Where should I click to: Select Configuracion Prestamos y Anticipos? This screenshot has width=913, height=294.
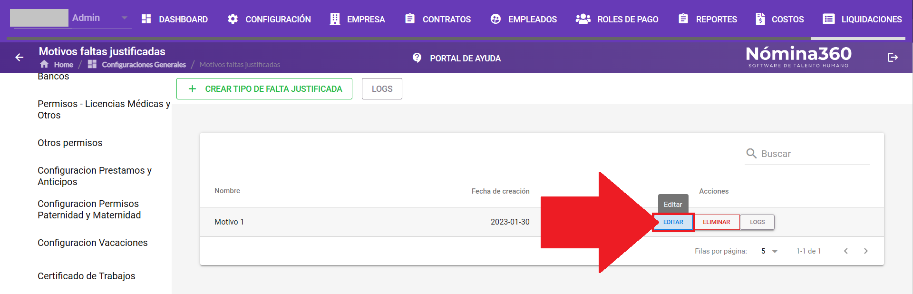95,176
